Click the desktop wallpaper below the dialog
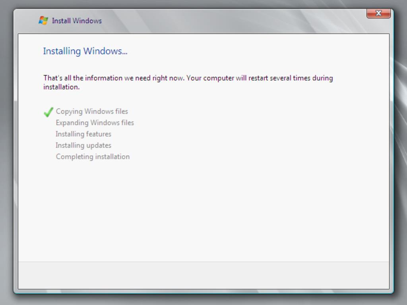 (203, 300)
